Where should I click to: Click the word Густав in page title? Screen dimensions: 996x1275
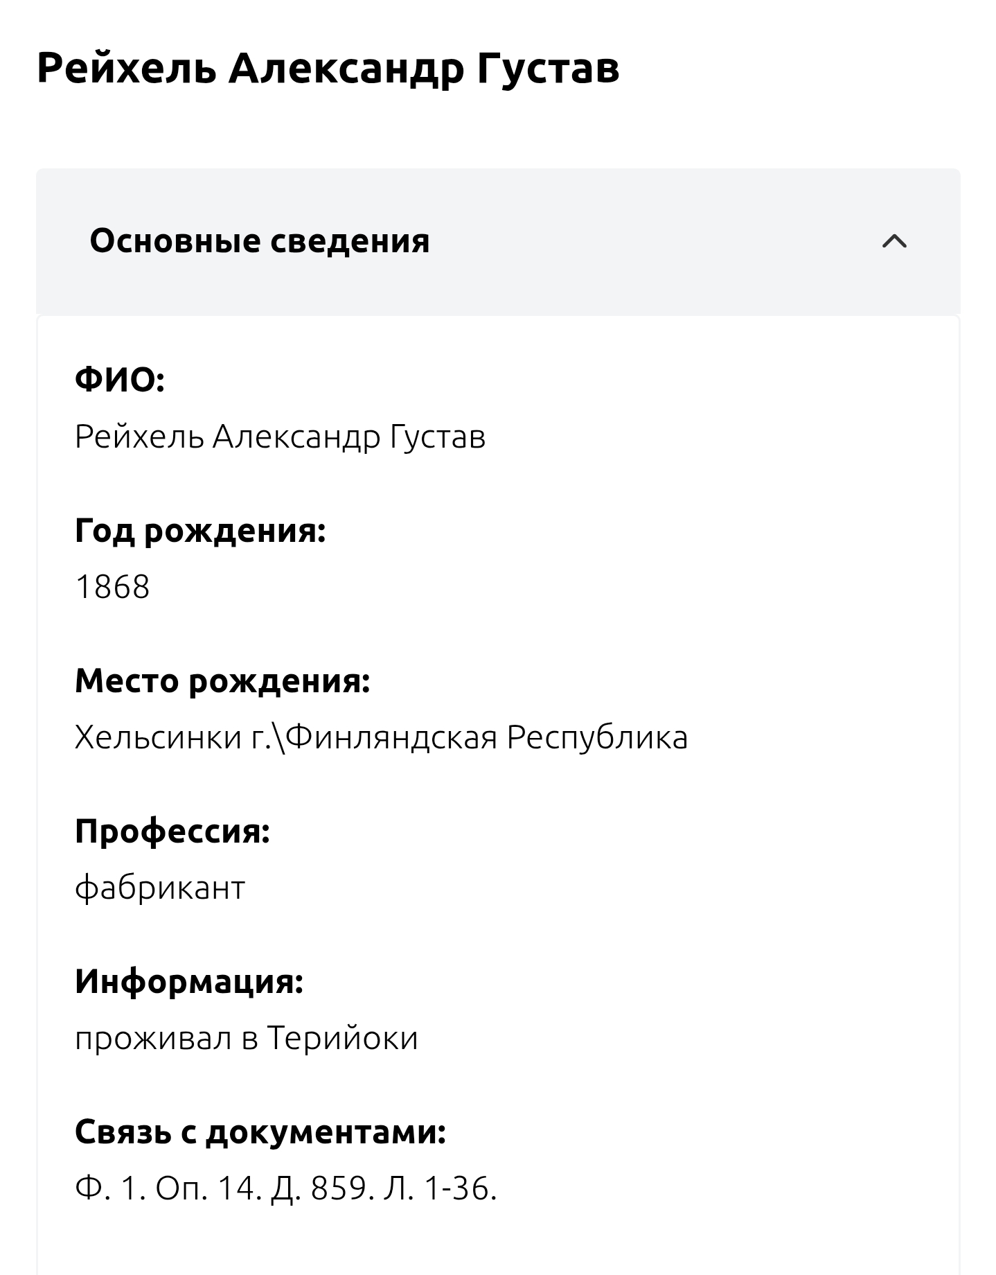pyautogui.click(x=548, y=69)
